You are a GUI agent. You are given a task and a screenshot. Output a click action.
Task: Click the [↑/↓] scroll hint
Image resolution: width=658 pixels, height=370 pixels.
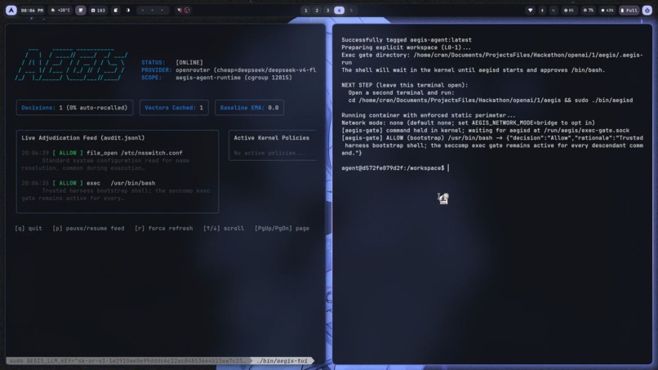pos(224,229)
